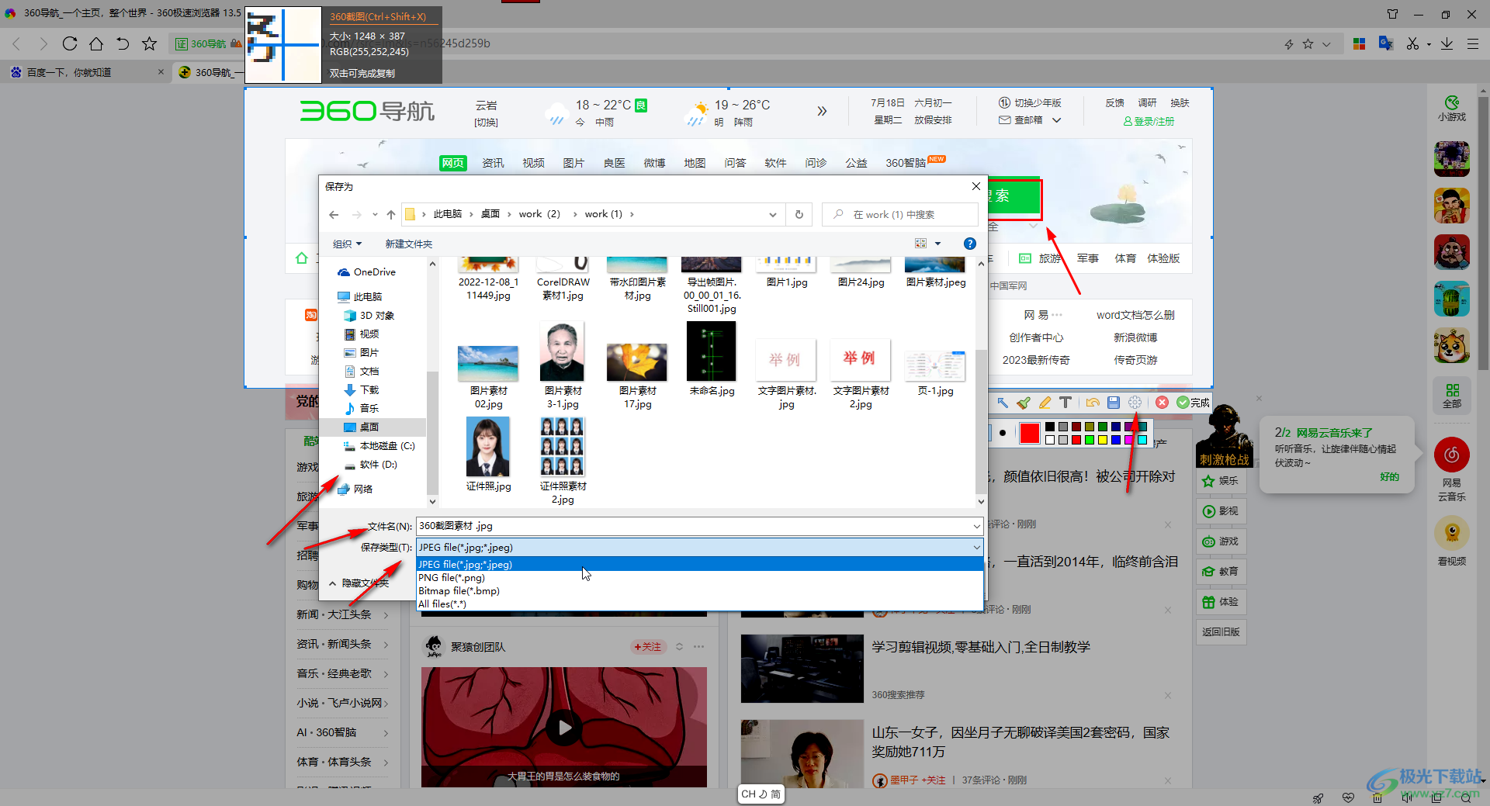The width and height of the screenshot is (1490, 806).
Task: Play the lungs video thumbnail
Action: (x=564, y=727)
